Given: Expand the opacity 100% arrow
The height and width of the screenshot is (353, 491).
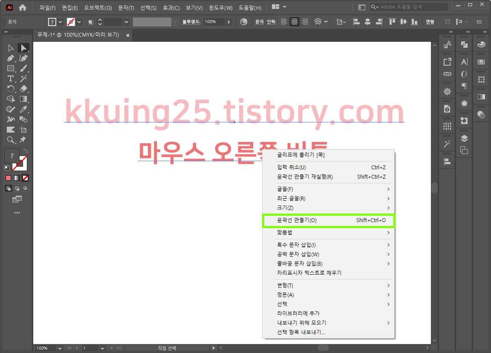Looking at the screenshot, I should pyautogui.click(x=228, y=22).
